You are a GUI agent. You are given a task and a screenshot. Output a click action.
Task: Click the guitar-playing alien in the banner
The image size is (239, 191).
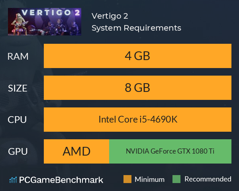(19, 23)
